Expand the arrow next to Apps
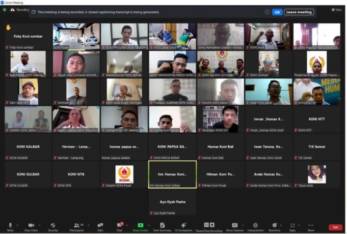347x234 pixels. 299,225
